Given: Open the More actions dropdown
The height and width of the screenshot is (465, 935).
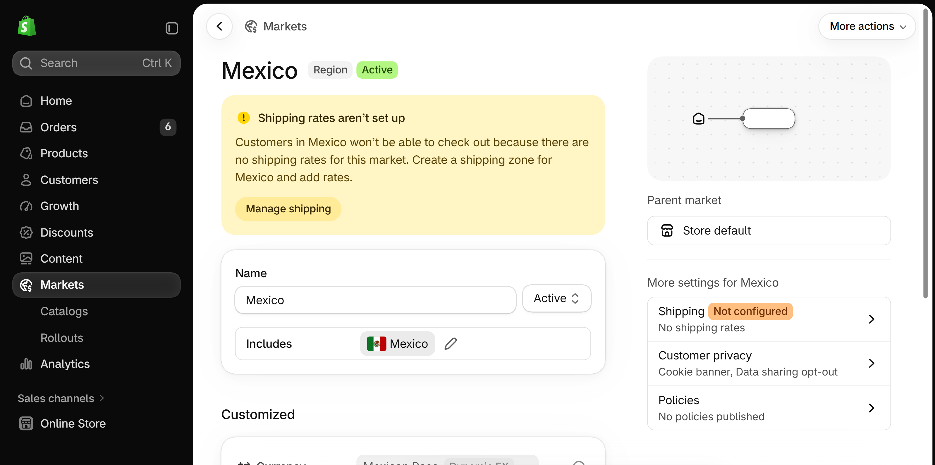Looking at the screenshot, I should (867, 26).
